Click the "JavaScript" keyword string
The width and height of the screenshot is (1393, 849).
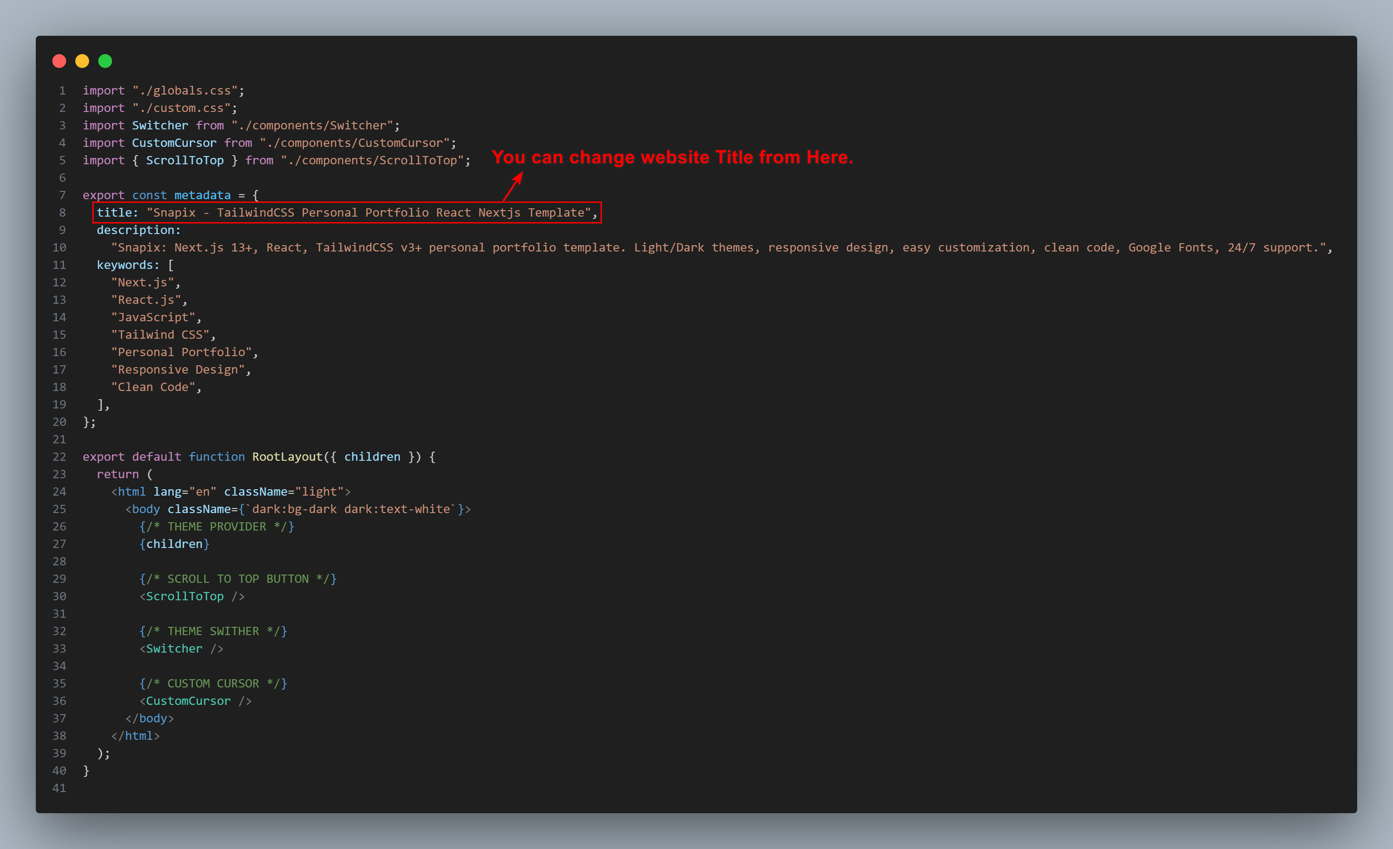(x=153, y=318)
